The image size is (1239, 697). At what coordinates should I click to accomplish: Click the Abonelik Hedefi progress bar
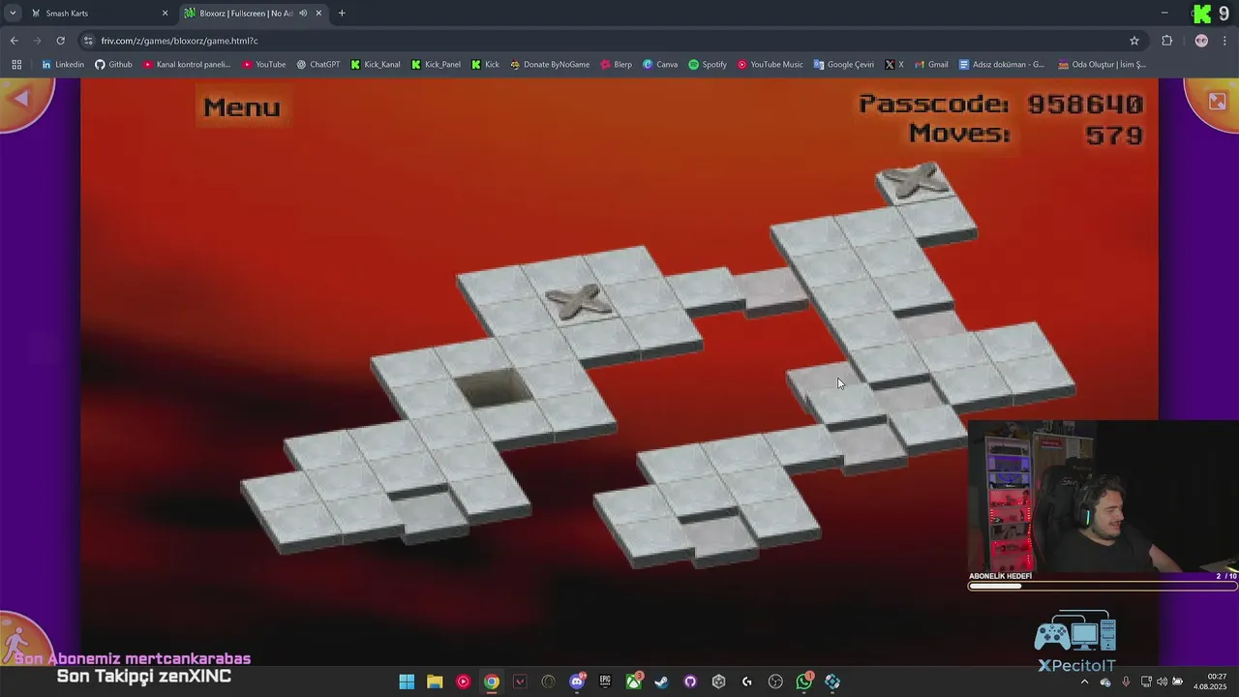coord(1103,586)
